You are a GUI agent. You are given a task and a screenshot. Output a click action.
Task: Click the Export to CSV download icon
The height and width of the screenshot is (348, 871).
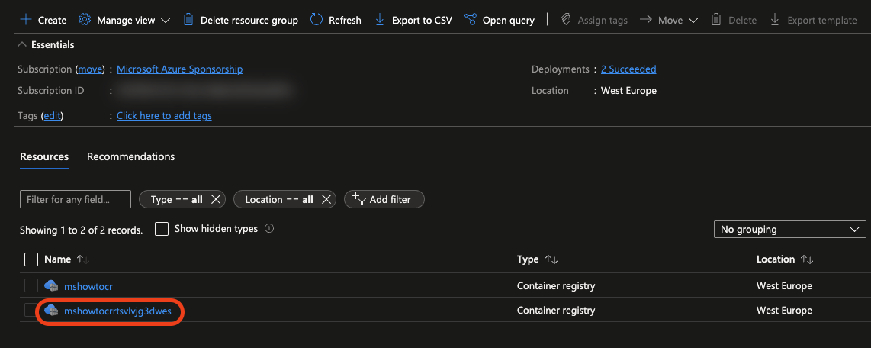pos(380,20)
